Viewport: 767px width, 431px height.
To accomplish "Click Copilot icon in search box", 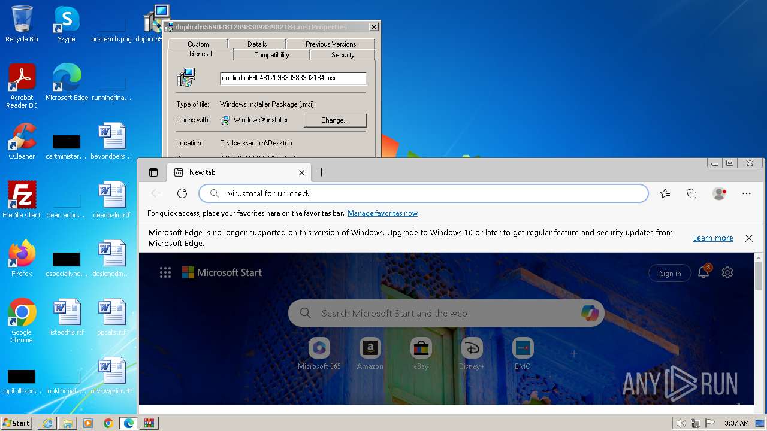I will point(590,313).
